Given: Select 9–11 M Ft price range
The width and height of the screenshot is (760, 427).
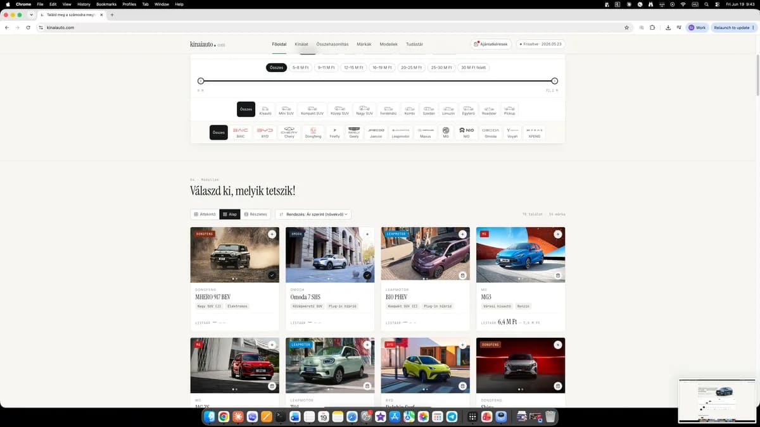Looking at the screenshot, I should 326,68.
